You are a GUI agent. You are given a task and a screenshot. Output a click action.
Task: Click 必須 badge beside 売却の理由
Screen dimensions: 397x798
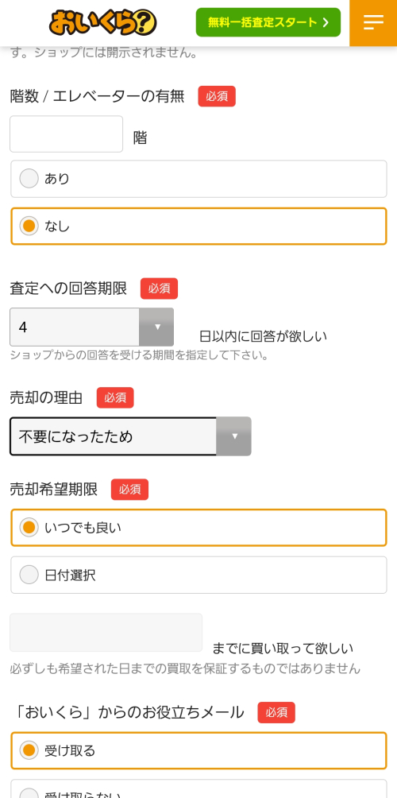pos(115,397)
